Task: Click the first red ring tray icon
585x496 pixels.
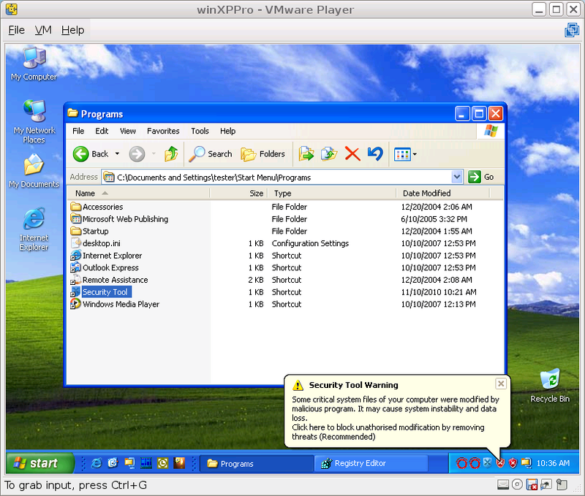Action: click(461, 464)
